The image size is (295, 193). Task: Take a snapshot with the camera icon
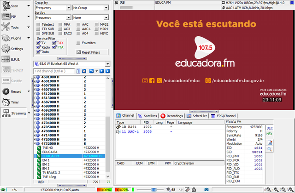(206, 190)
